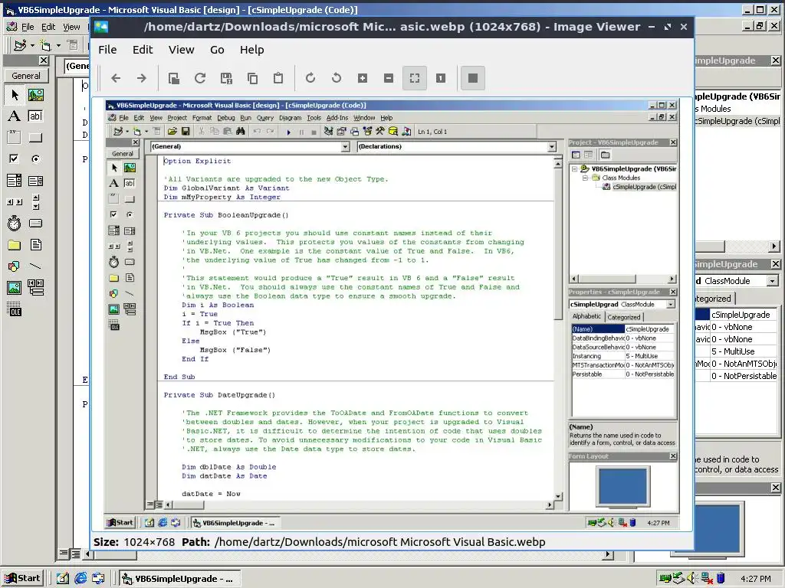Select the PictureBox control in background VB6 toolbox
The image size is (785, 588).
[35, 94]
